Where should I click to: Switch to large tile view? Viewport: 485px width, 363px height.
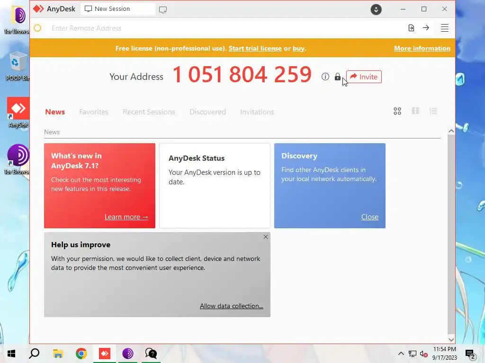(x=397, y=111)
